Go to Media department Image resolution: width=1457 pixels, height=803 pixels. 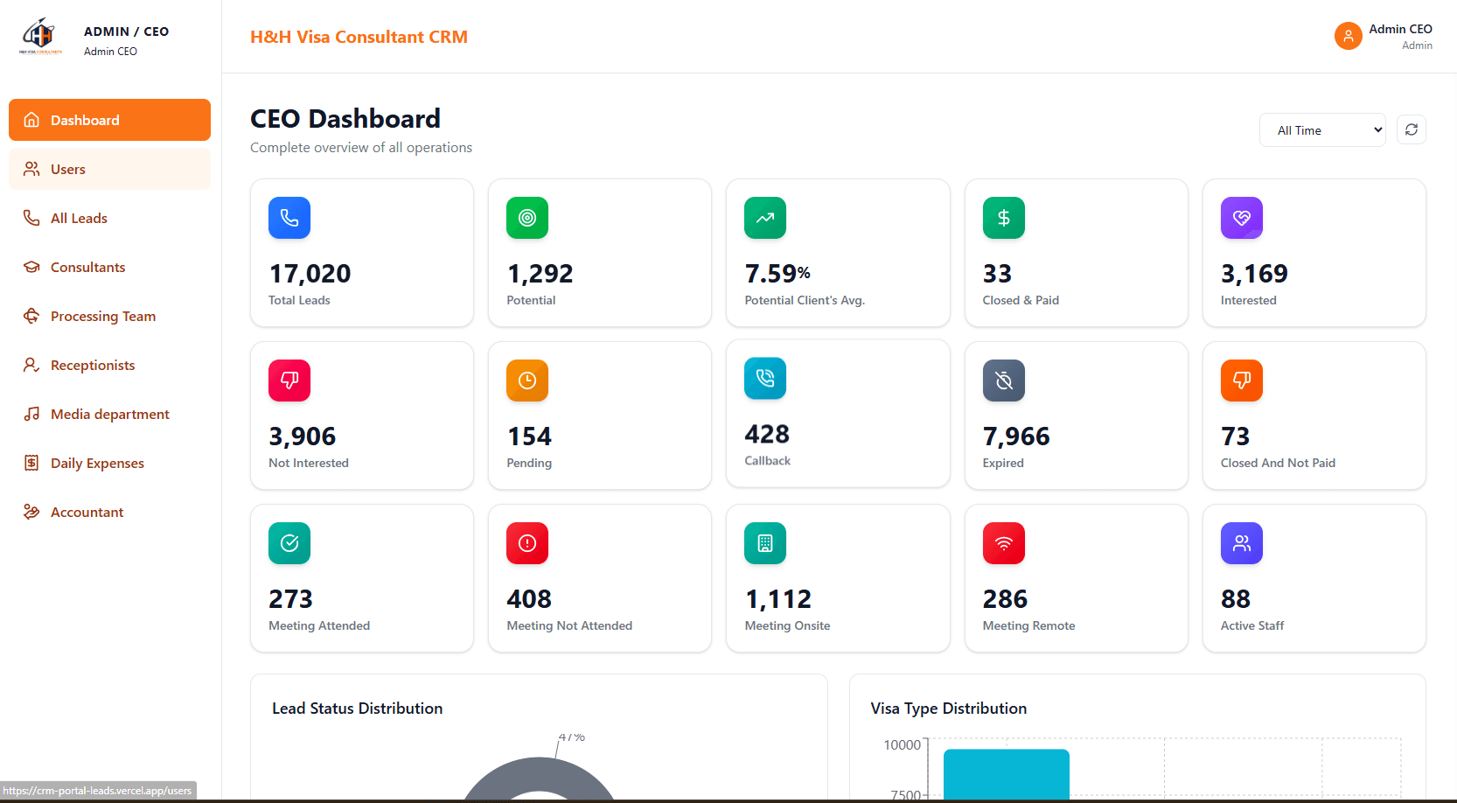pos(109,414)
